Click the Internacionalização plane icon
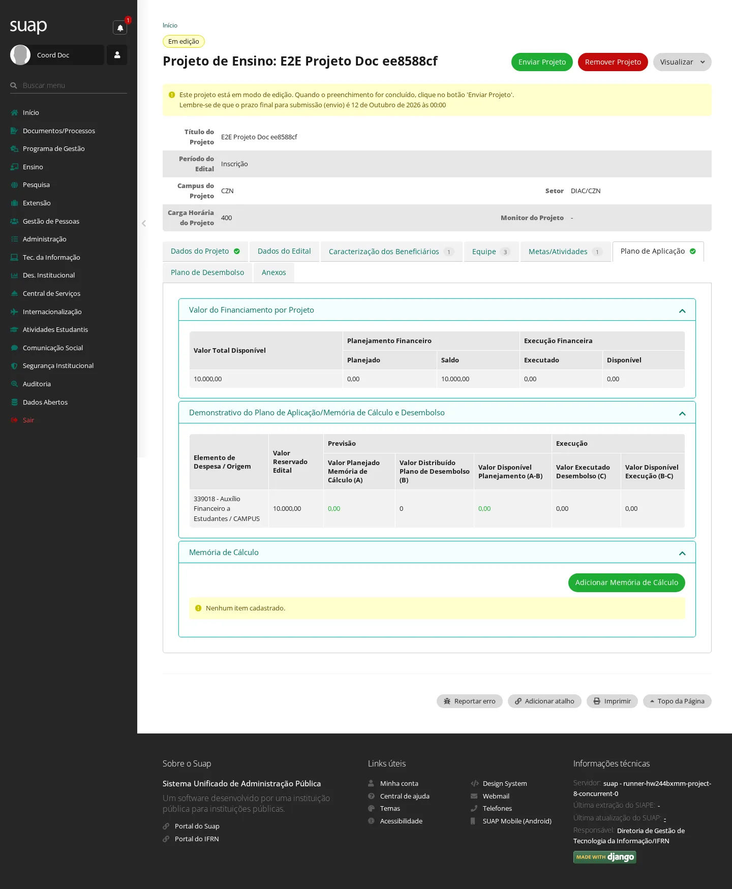 (x=14, y=312)
